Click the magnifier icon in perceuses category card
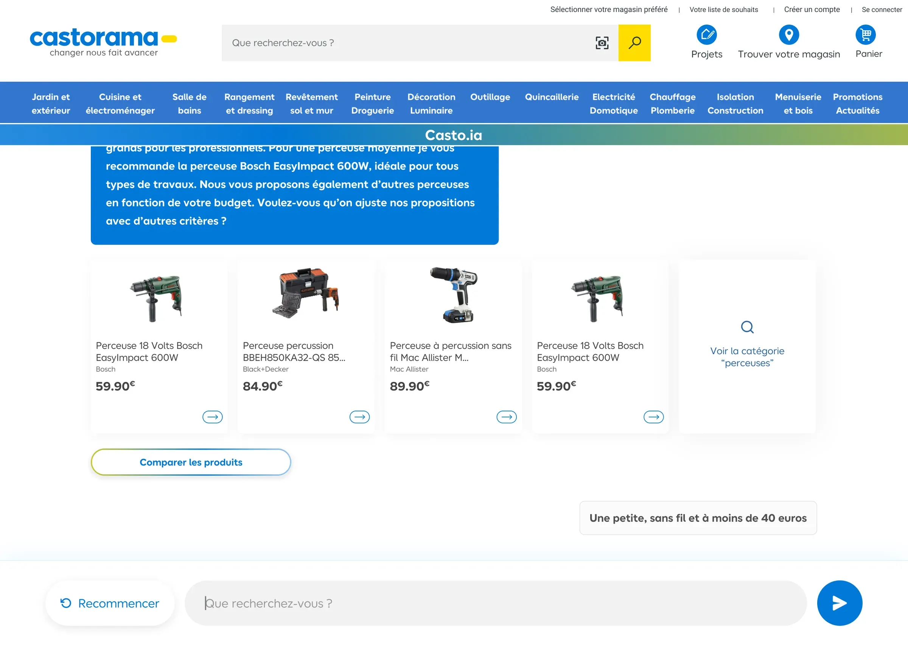908x646 pixels. (x=747, y=327)
